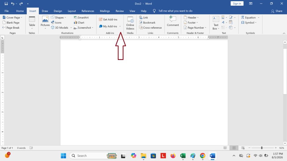Zoom out with minus button
Viewport: 287px width, 161px height.
[x=249, y=148]
